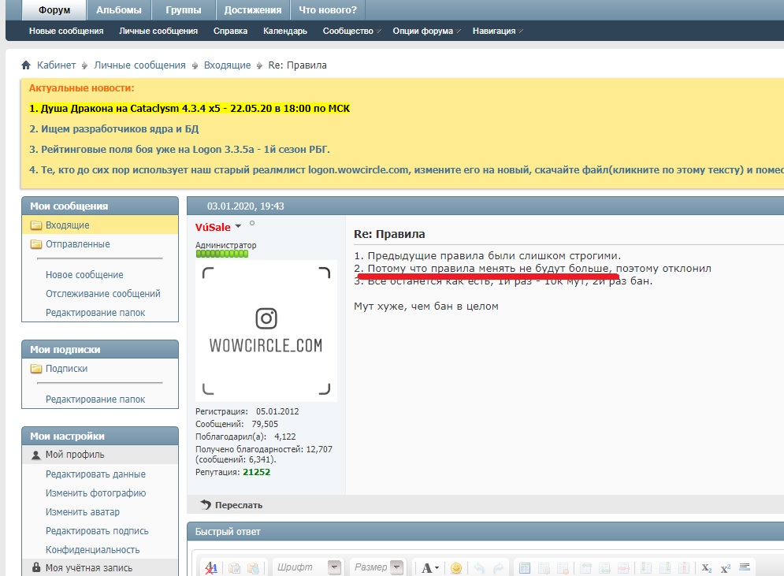The height and width of the screenshot is (576, 784).
Task: Open the text color dropdown arrow
Action: point(437,567)
